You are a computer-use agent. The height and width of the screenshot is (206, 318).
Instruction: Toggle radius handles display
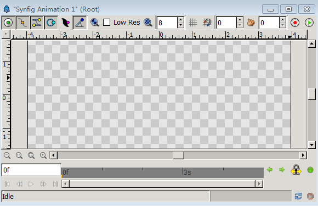pyautogui.click(x=51, y=23)
